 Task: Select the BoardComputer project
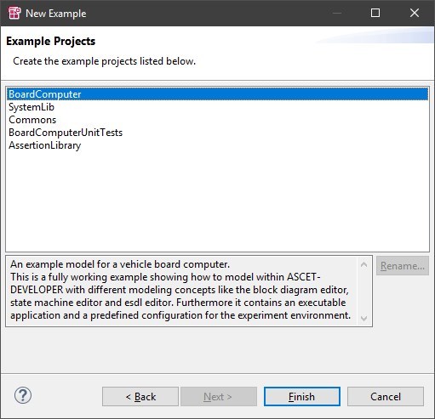(x=217, y=94)
